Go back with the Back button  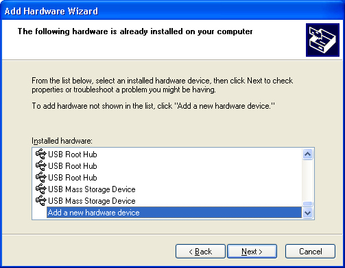[200, 252]
